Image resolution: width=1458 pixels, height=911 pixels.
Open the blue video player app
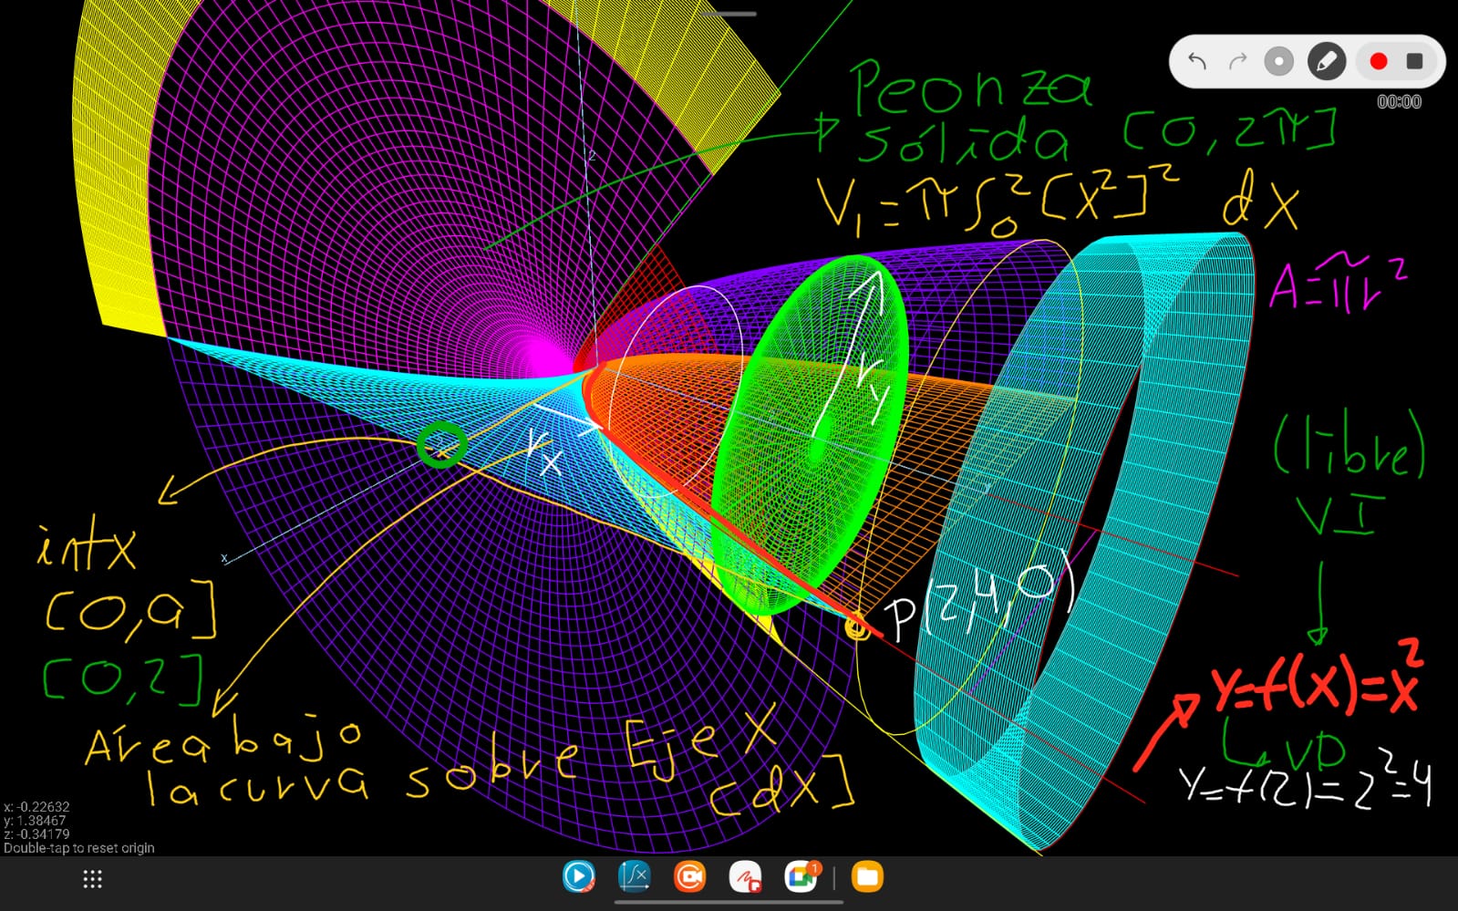click(579, 877)
